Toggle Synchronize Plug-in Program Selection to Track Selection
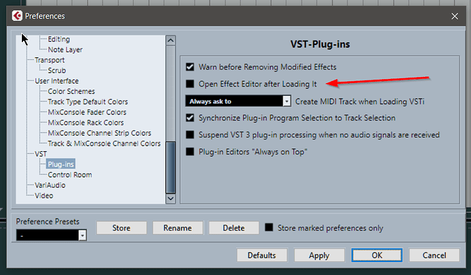This screenshot has height=275, width=471. 190,118
